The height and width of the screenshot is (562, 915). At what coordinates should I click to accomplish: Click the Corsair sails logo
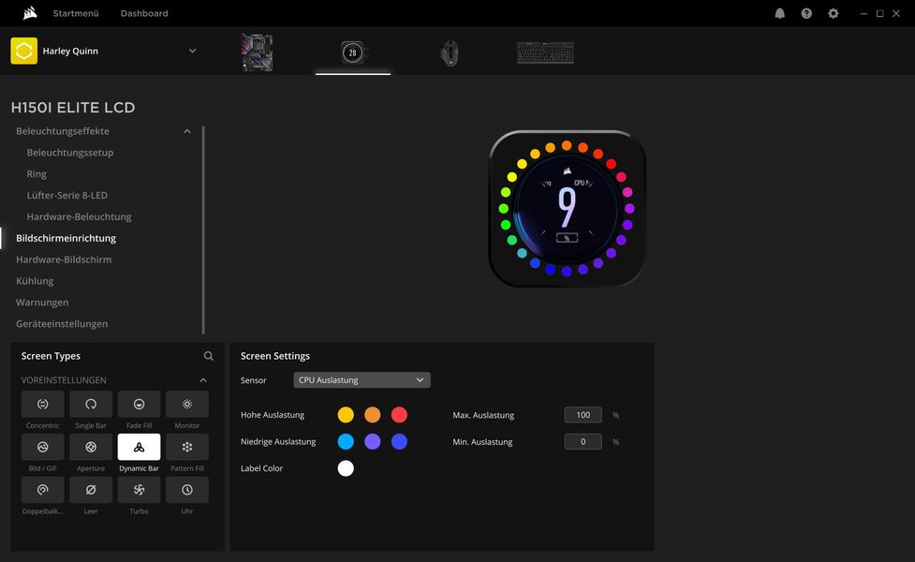pyautogui.click(x=30, y=13)
